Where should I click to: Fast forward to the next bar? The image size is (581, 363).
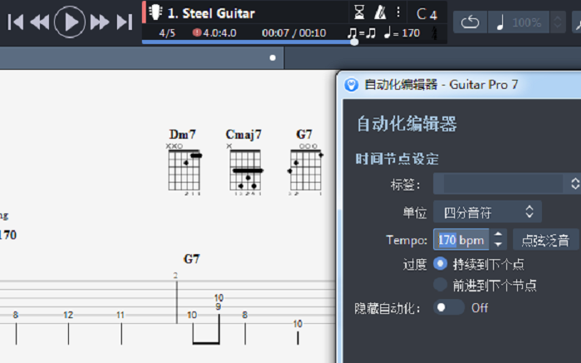click(x=100, y=22)
